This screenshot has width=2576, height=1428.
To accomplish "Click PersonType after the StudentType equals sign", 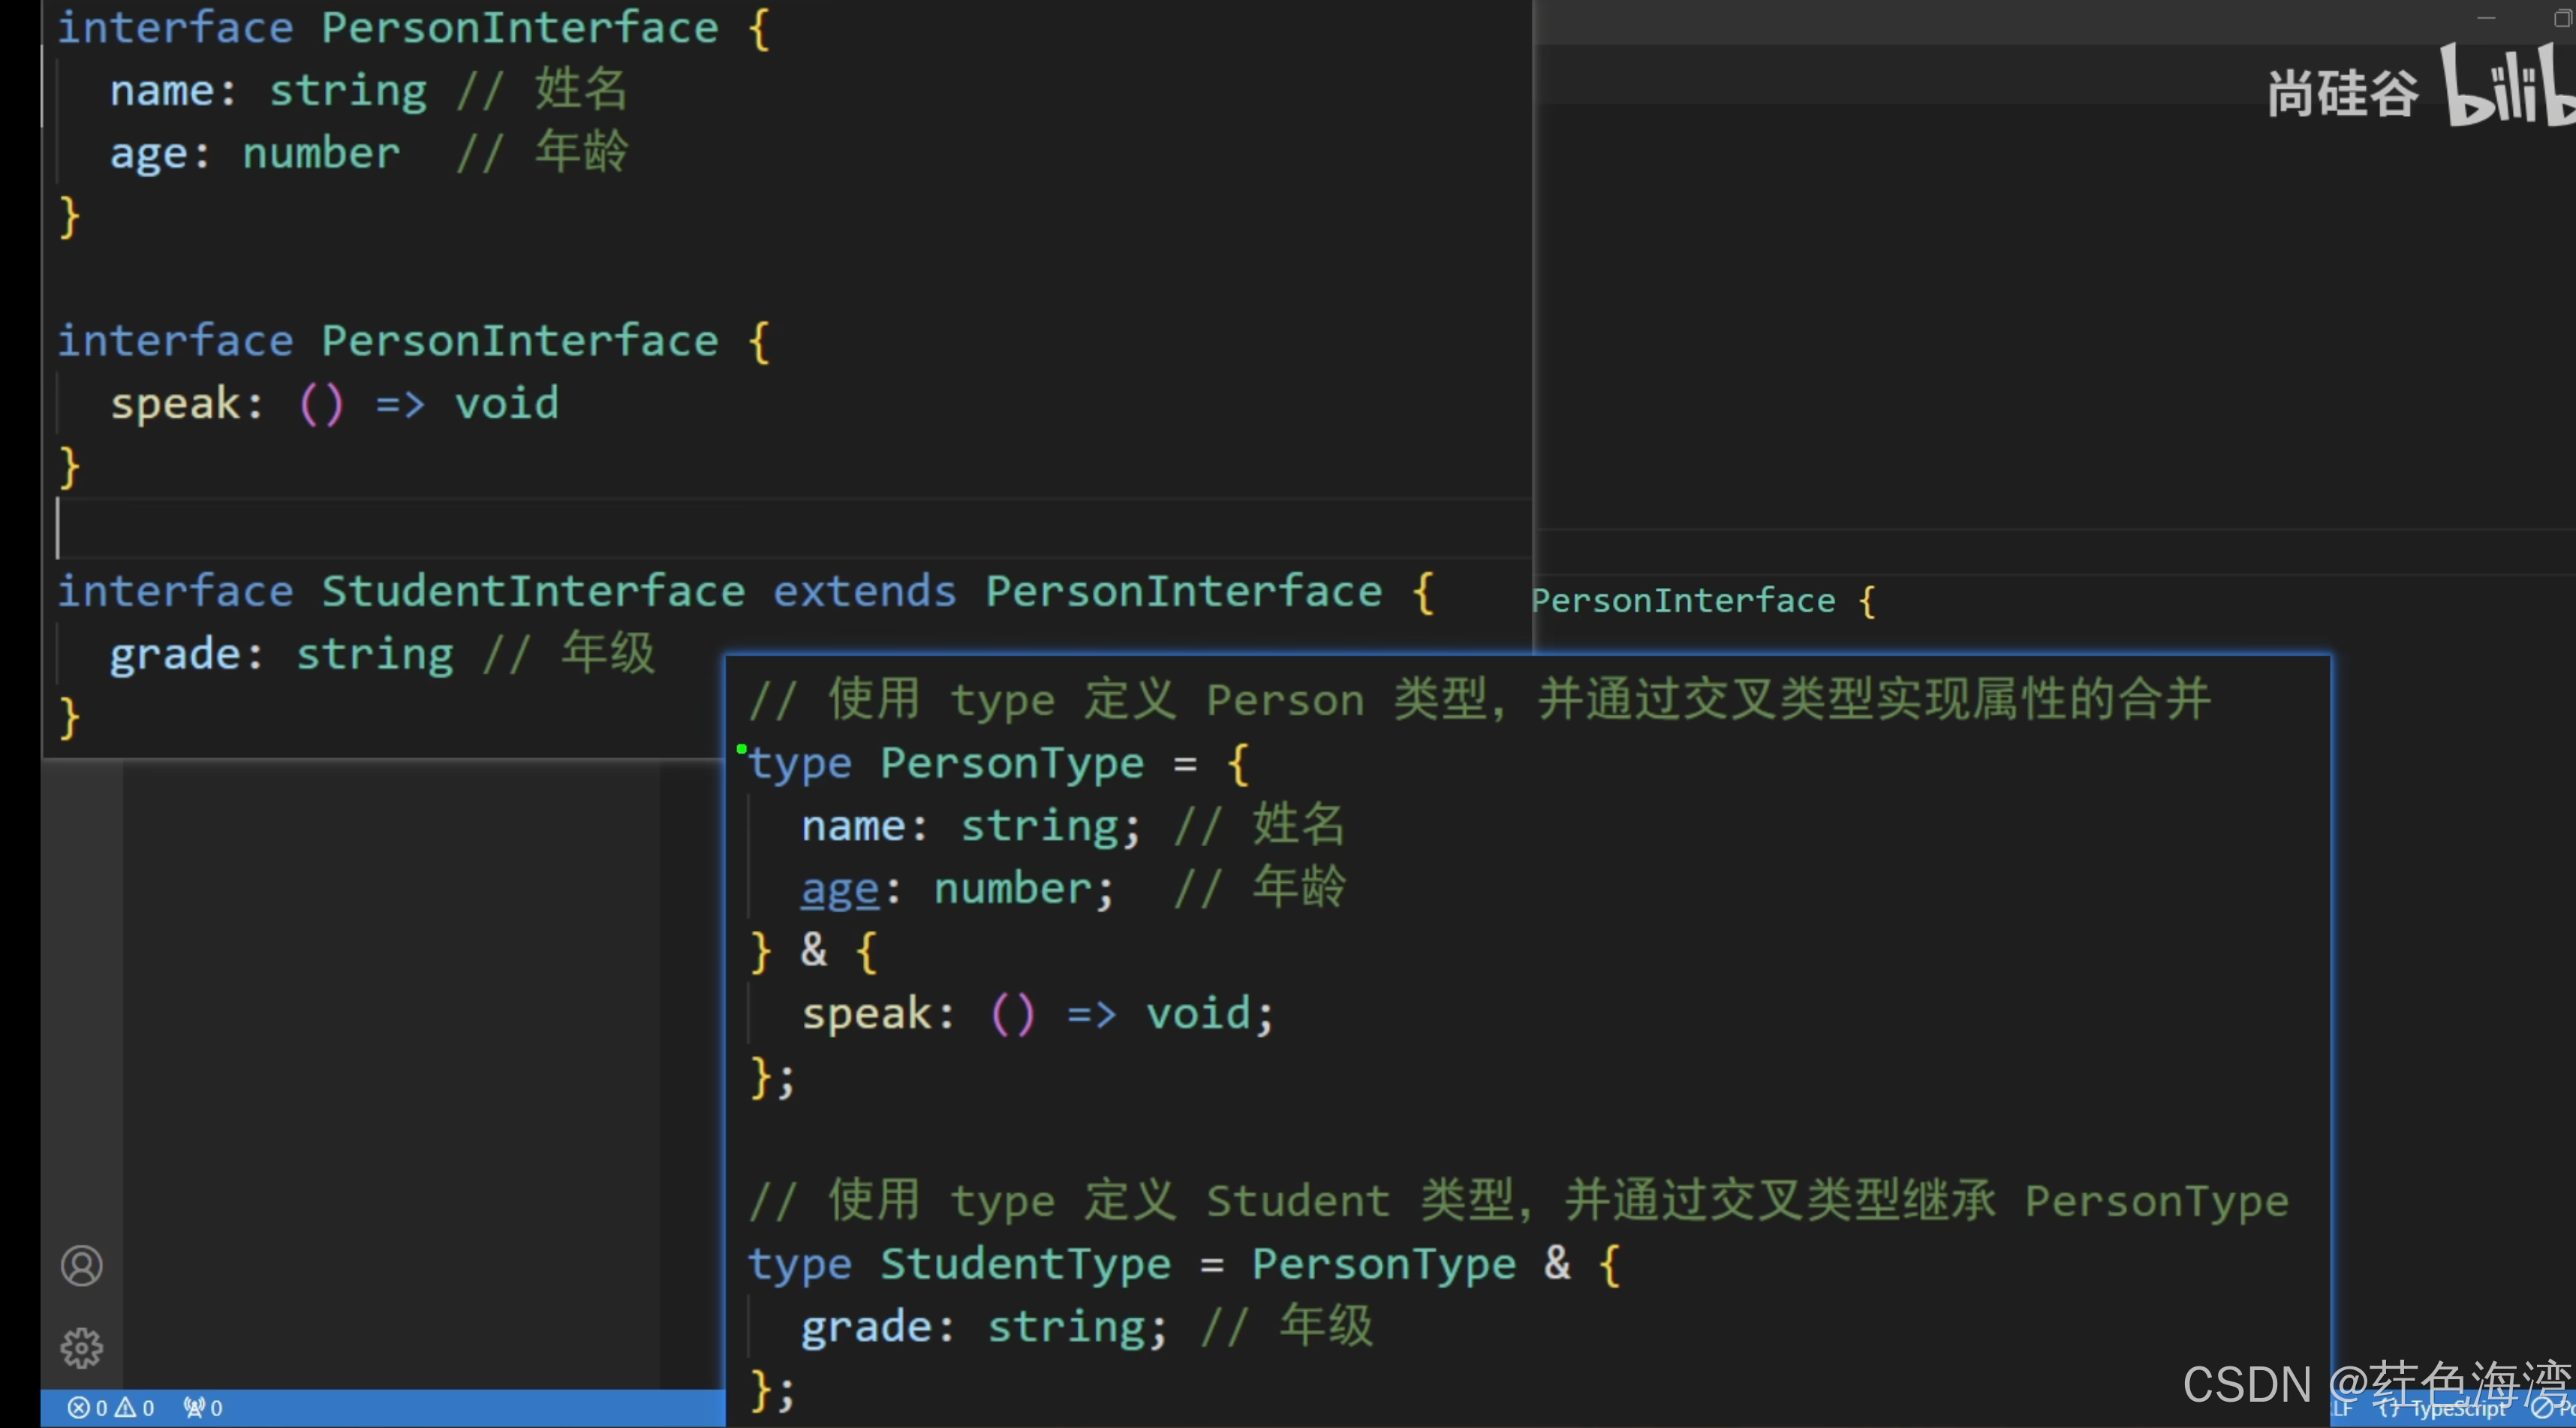I will click(x=1384, y=1264).
